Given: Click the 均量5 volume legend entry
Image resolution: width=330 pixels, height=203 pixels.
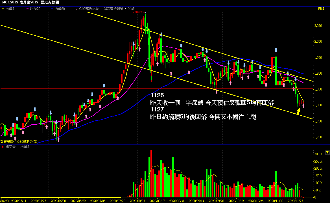Looking at the screenshot, I should click(x=23, y=146).
